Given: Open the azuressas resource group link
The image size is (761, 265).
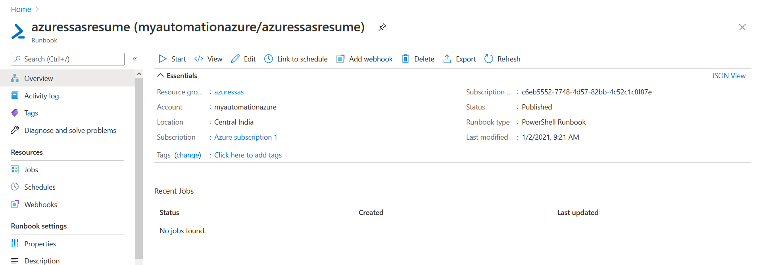Looking at the screenshot, I should (229, 92).
